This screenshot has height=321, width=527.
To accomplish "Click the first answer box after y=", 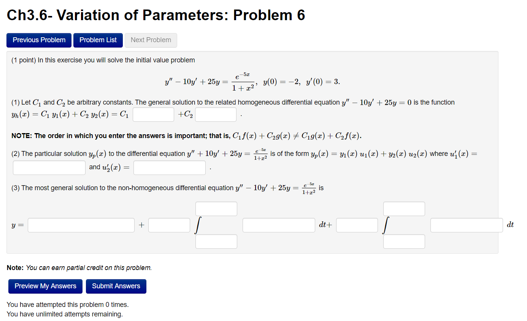I will [x=81, y=225].
